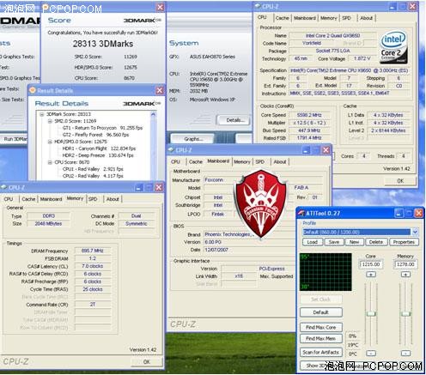Decrease Core clock with the minus button

[371, 353]
